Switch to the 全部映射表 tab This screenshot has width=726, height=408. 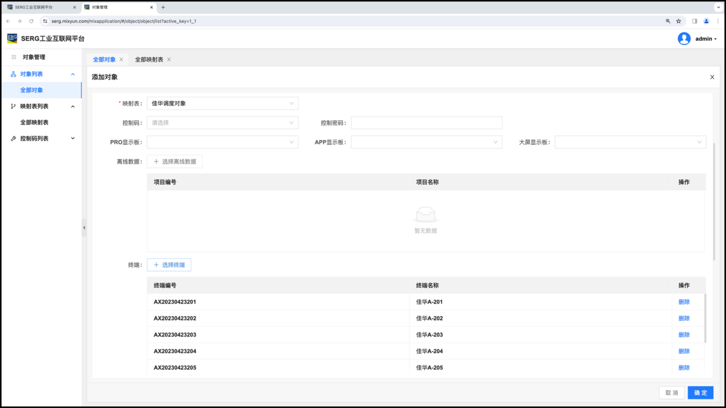click(x=149, y=59)
